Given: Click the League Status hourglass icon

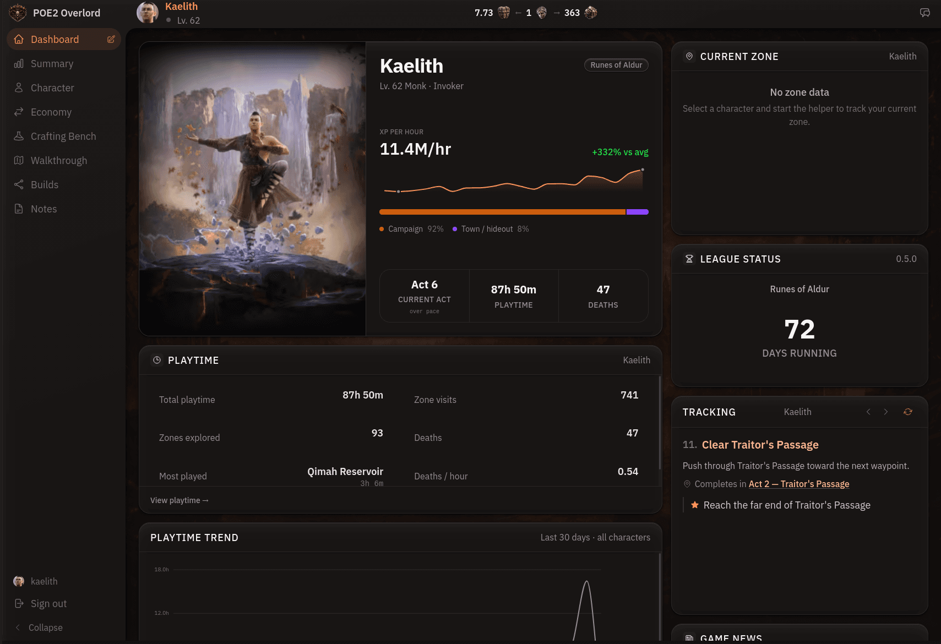Looking at the screenshot, I should pos(689,259).
